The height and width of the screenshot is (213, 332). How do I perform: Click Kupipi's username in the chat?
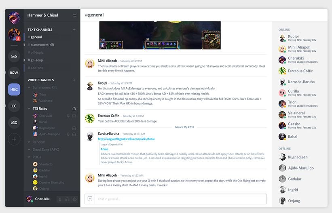tap(102, 83)
